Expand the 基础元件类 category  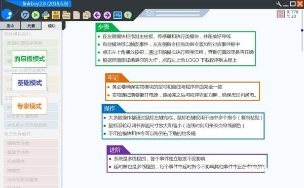pos(31,153)
